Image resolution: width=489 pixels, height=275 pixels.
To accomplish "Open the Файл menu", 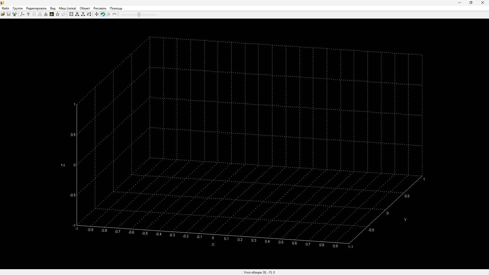I will [5, 8].
